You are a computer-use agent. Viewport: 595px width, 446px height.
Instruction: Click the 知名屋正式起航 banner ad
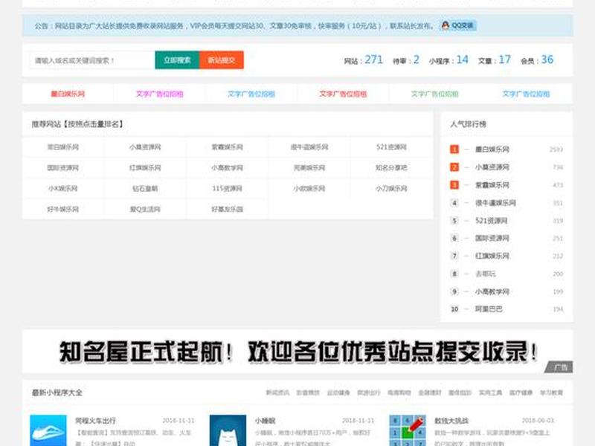point(297,352)
